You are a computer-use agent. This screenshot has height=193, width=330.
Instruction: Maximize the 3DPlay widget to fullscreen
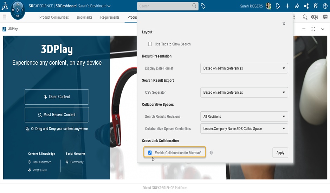pos(313,29)
